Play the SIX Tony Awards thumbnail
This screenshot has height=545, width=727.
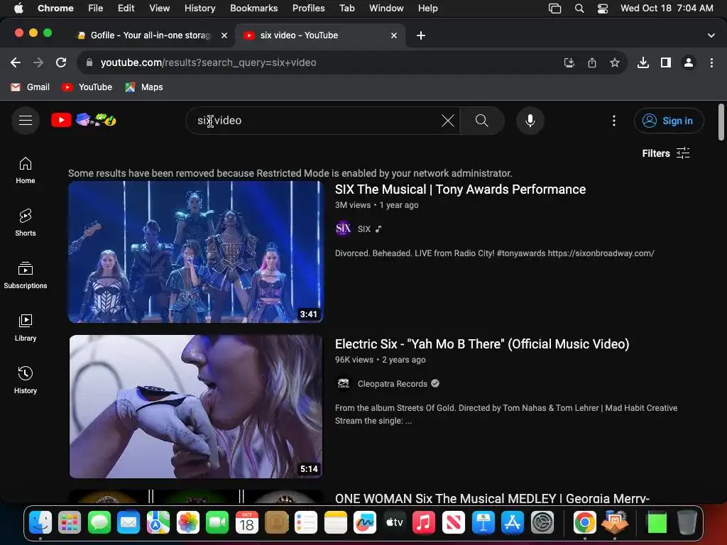pyautogui.click(x=196, y=252)
